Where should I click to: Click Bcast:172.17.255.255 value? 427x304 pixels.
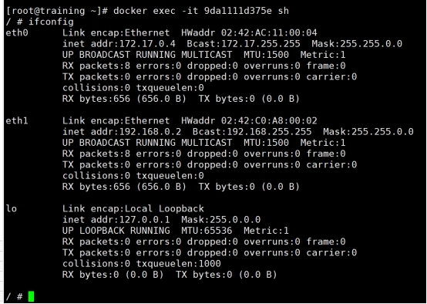coord(244,44)
